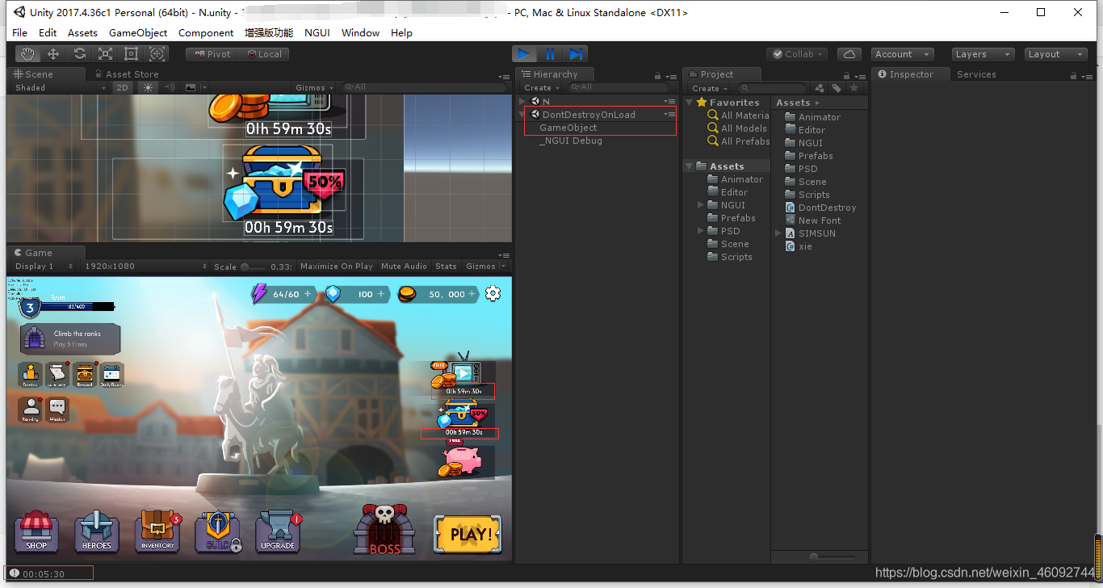
Task: Toggle Mute Audio in Game view
Action: pos(404,266)
